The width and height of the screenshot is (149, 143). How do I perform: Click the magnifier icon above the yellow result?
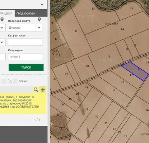(36, 90)
